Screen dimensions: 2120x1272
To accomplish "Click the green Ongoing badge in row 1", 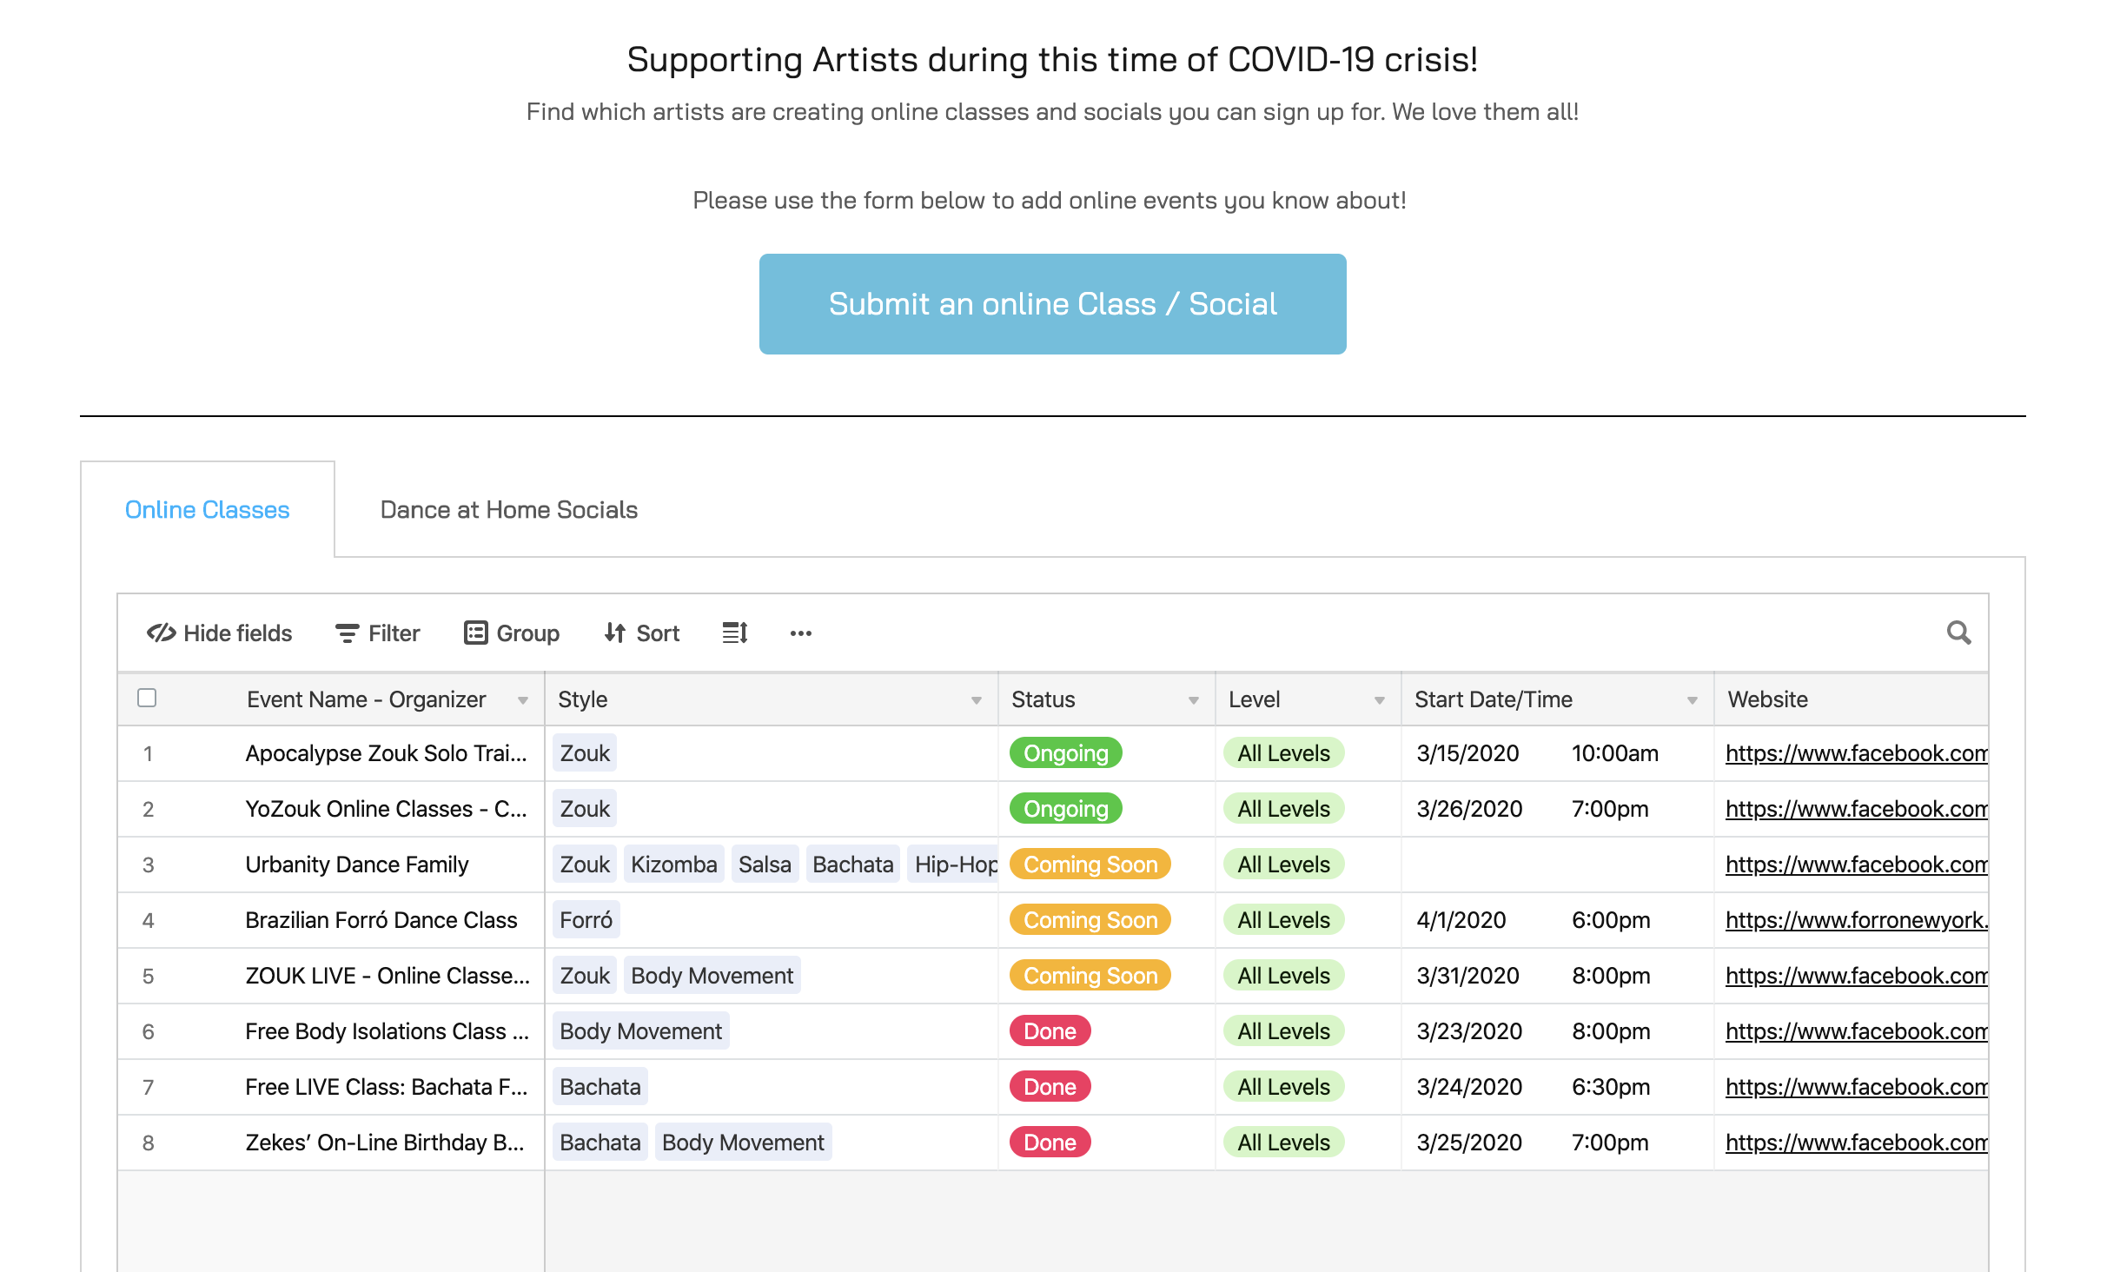I will click(1065, 753).
